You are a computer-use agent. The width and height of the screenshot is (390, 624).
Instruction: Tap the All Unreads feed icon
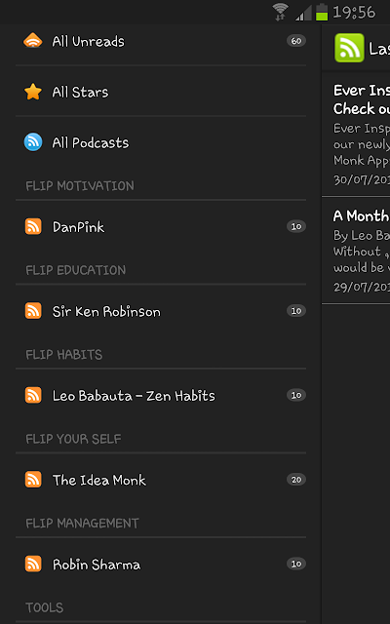coord(33,41)
